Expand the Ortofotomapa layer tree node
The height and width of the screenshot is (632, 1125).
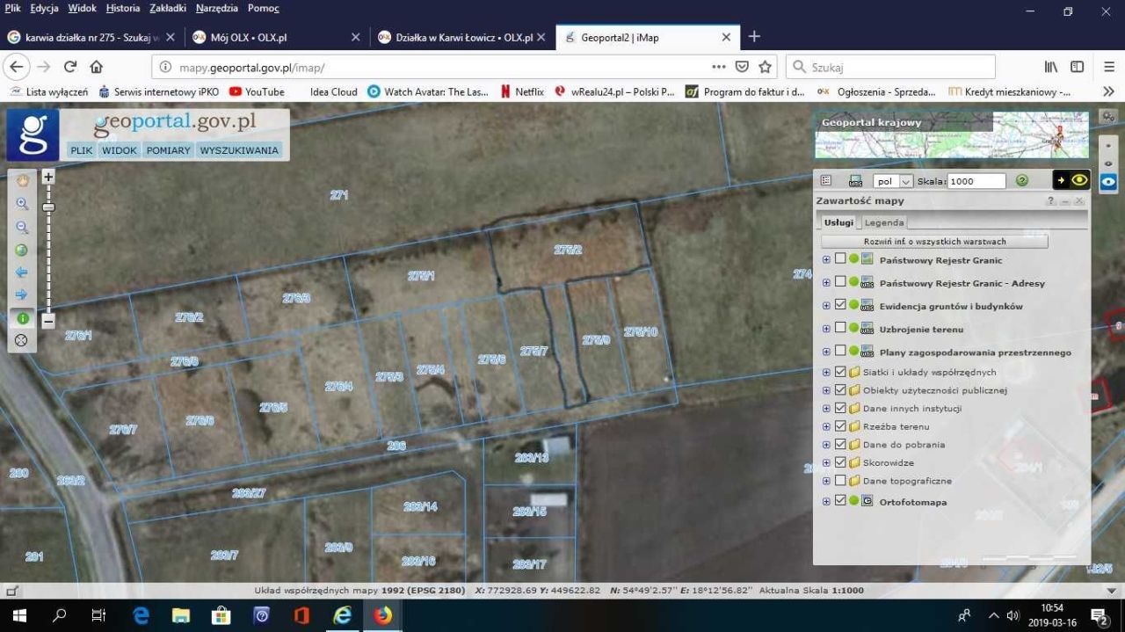pos(826,501)
